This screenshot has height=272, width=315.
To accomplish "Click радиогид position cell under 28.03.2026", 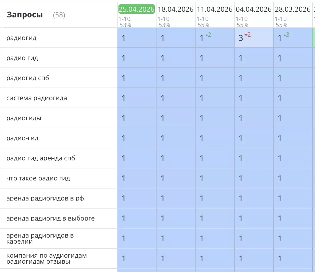I will click(x=293, y=38).
